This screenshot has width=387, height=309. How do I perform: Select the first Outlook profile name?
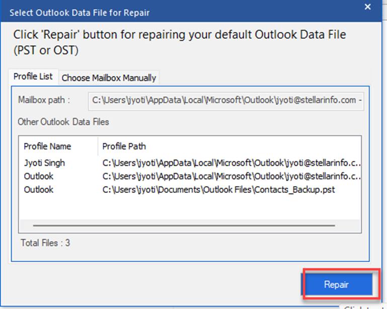38,177
